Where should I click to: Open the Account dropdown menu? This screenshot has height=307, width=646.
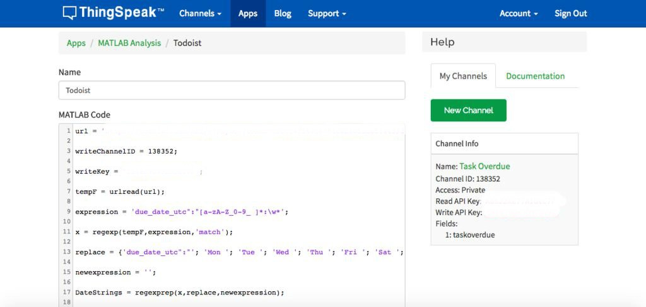[x=519, y=13]
